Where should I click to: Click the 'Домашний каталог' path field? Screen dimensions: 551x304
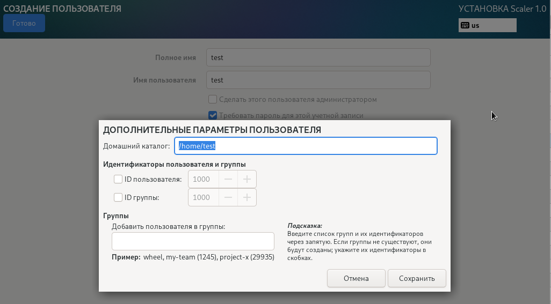[306, 146]
